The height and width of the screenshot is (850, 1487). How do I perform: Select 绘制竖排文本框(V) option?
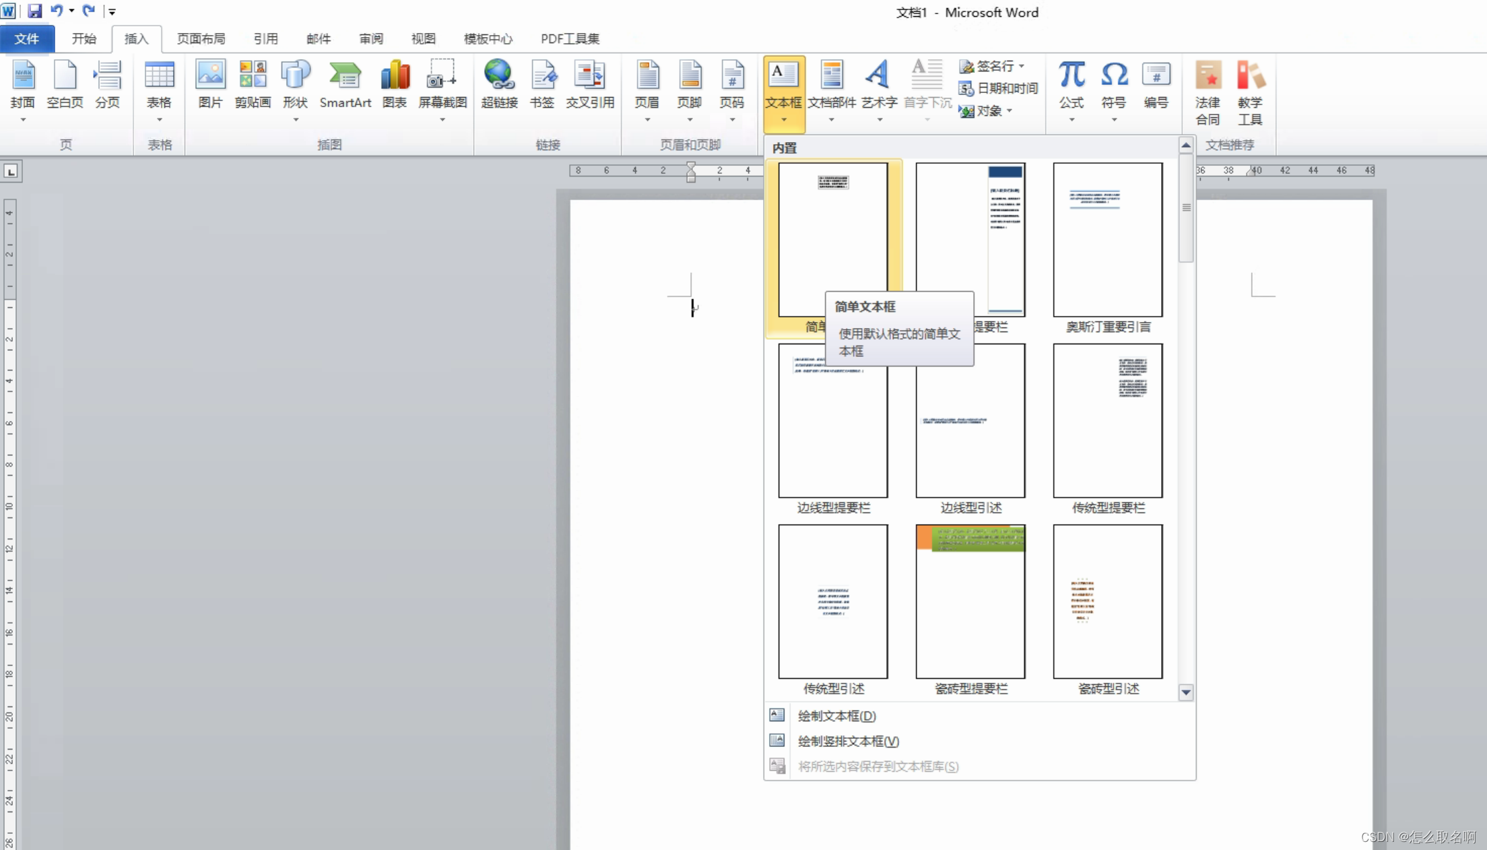[848, 742]
